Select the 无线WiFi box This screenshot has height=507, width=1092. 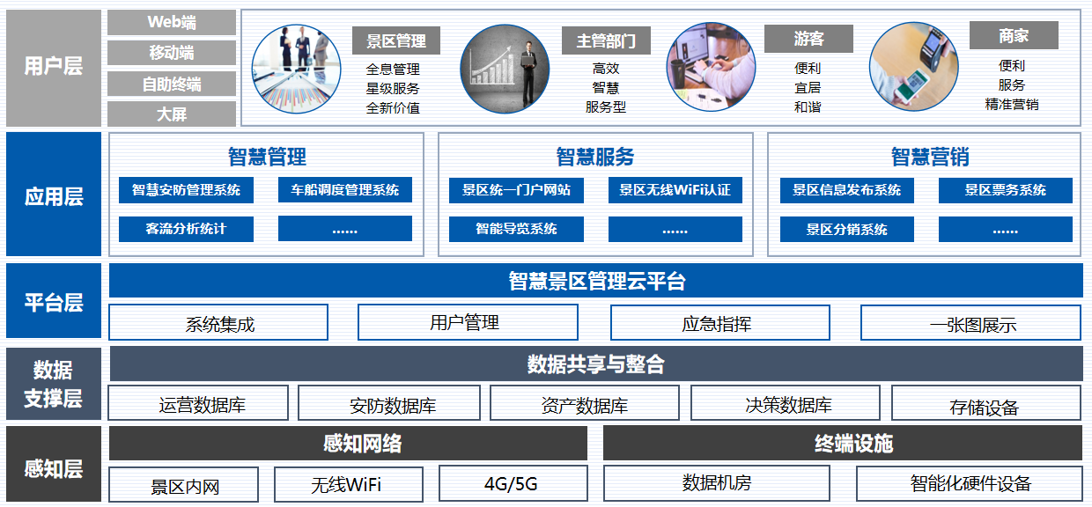[349, 484]
